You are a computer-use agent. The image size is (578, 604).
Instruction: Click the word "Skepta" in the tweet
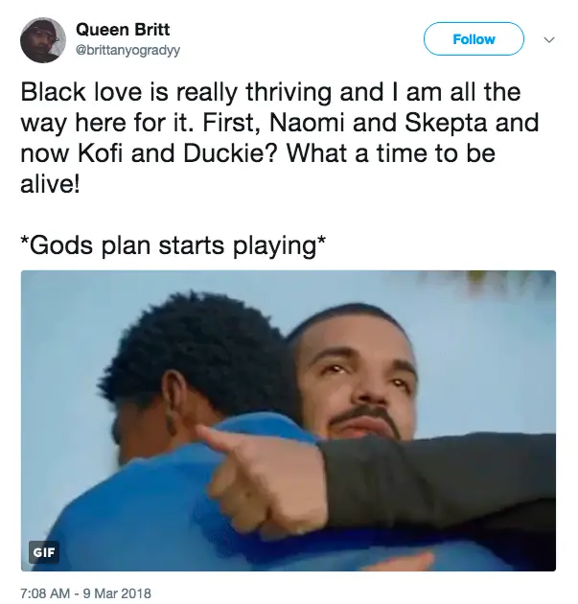446,123
